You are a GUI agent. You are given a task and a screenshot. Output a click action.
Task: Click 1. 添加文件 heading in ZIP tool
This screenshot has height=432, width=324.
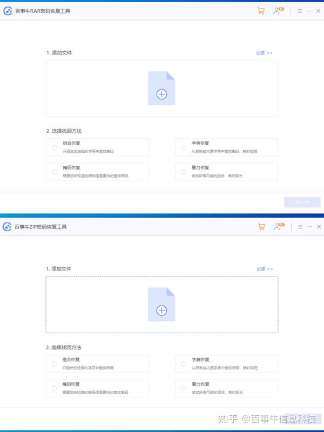coord(58,268)
